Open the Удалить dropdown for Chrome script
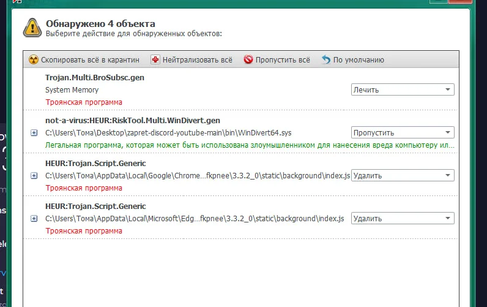Image resolution: width=487 pixels, height=307 pixels. pyautogui.click(x=403, y=175)
